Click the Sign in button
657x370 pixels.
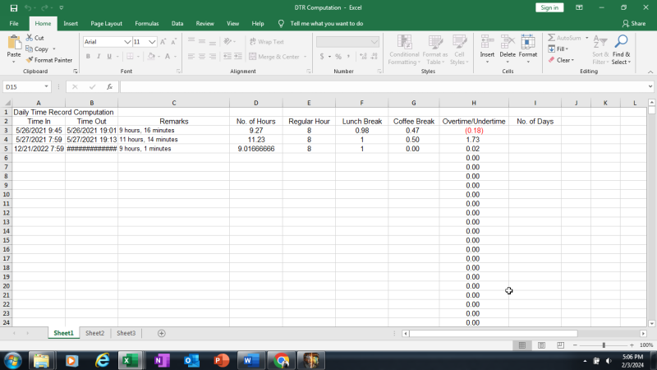[x=549, y=7]
